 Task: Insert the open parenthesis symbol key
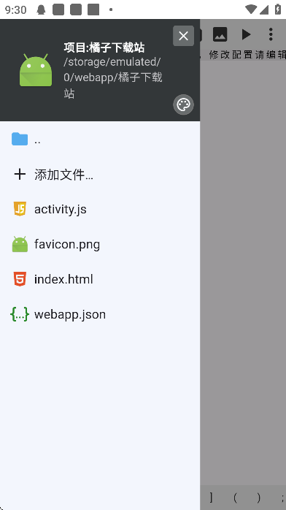[x=236, y=498]
